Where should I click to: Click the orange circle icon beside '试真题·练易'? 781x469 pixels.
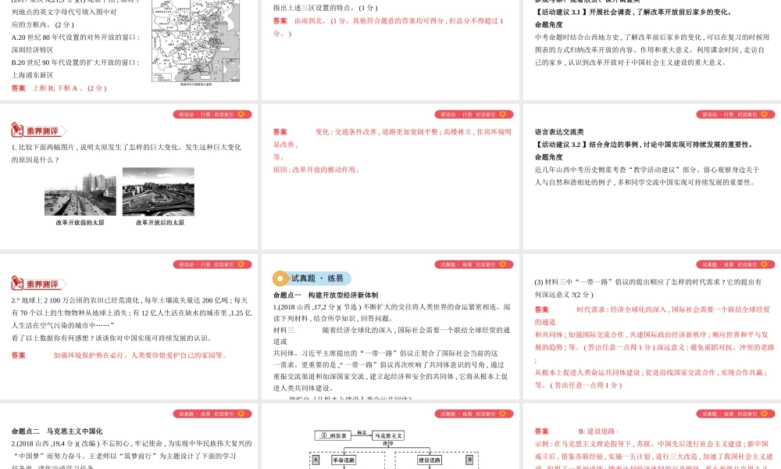pos(280,278)
